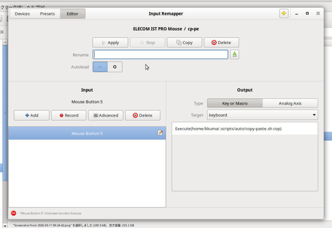Click the Rename text field

pyautogui.click(x=160, y=54)
